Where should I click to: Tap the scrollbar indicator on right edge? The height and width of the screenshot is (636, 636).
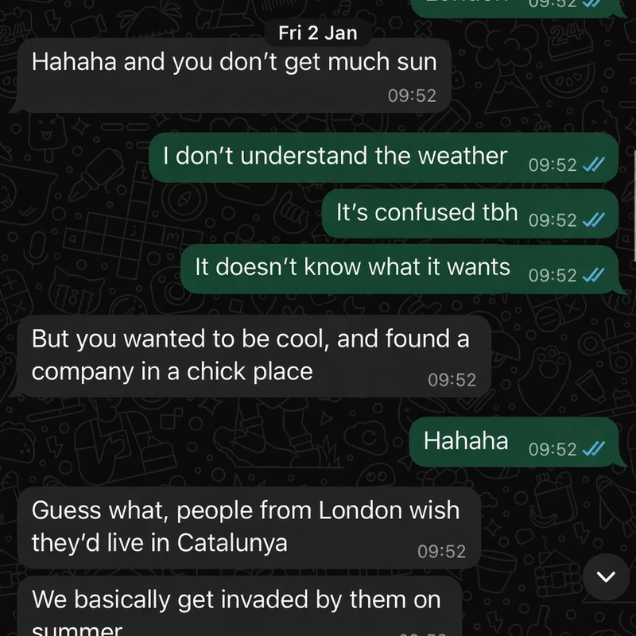(634, 207)
